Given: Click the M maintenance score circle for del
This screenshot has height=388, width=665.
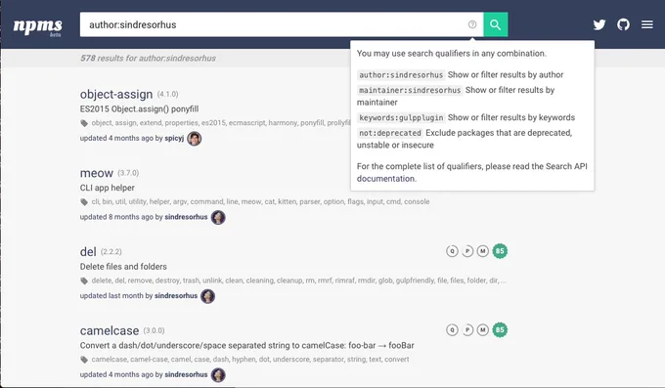Looking at the screenshot, I should click(x=483, y=251).
